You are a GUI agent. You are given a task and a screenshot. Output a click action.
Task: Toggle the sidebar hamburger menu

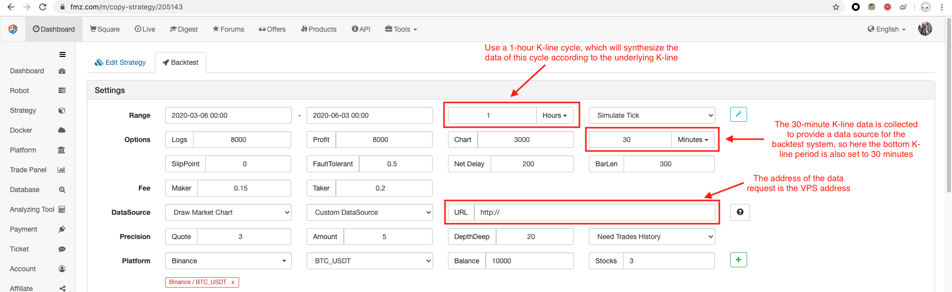(63, 54)
